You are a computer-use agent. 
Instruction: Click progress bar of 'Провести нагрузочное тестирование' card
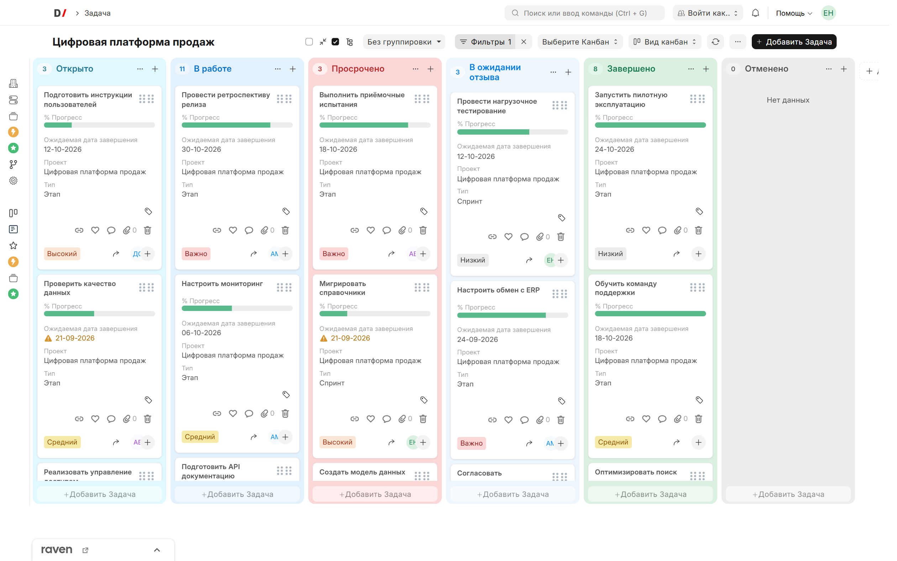[512, 132]
